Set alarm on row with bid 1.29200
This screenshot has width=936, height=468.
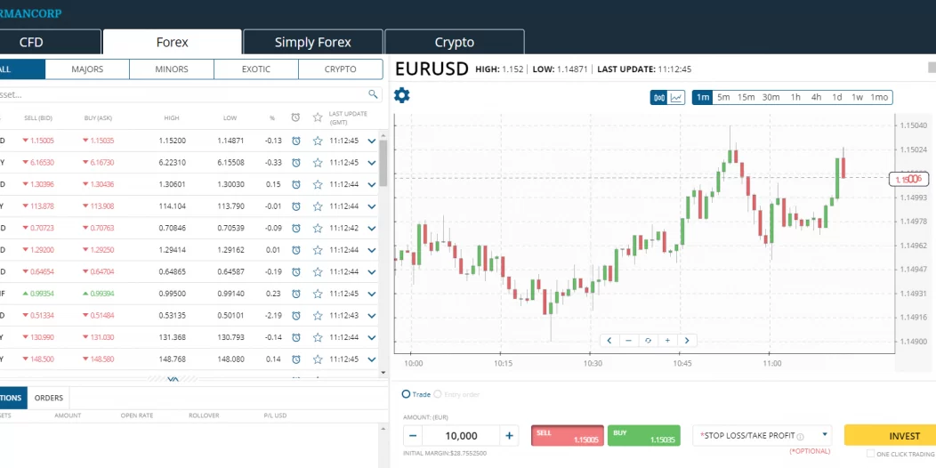(296, 250)
